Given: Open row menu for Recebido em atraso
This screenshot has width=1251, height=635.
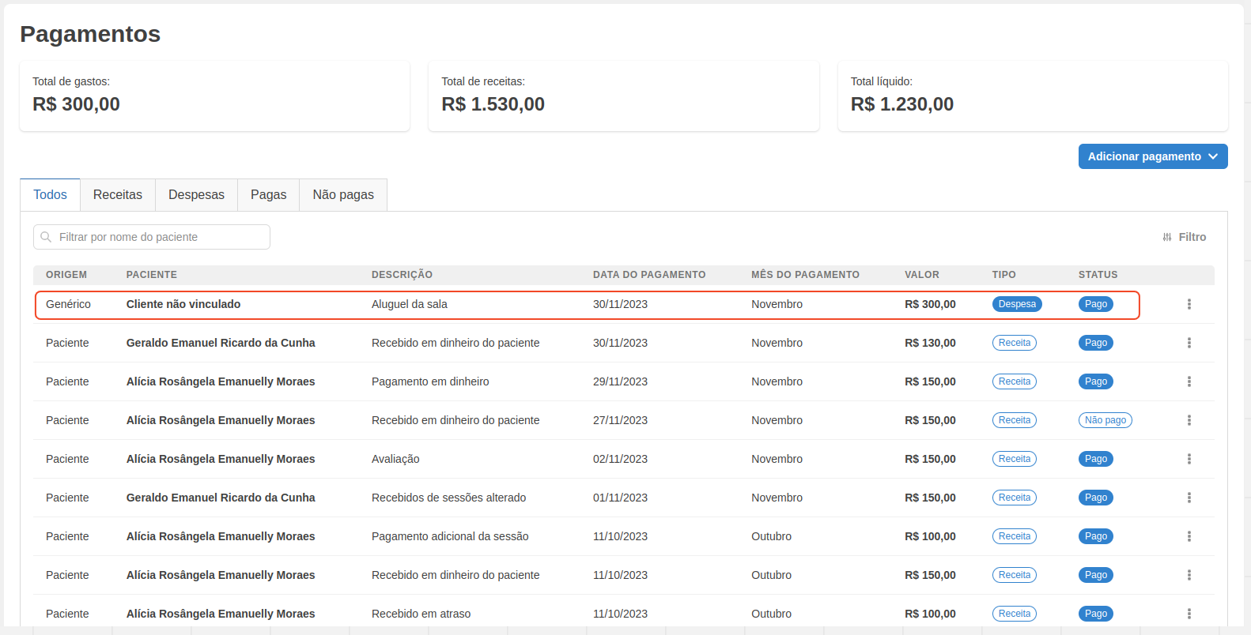Looking at the screenshot, I should 1189,614.
